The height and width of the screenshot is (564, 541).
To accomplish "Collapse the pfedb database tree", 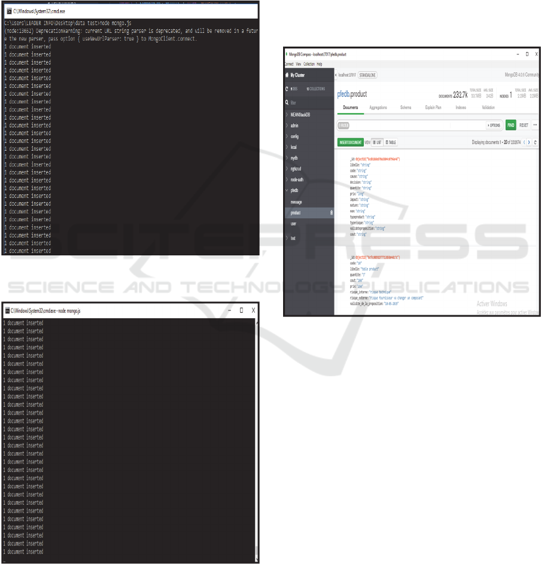I will 287,191.
